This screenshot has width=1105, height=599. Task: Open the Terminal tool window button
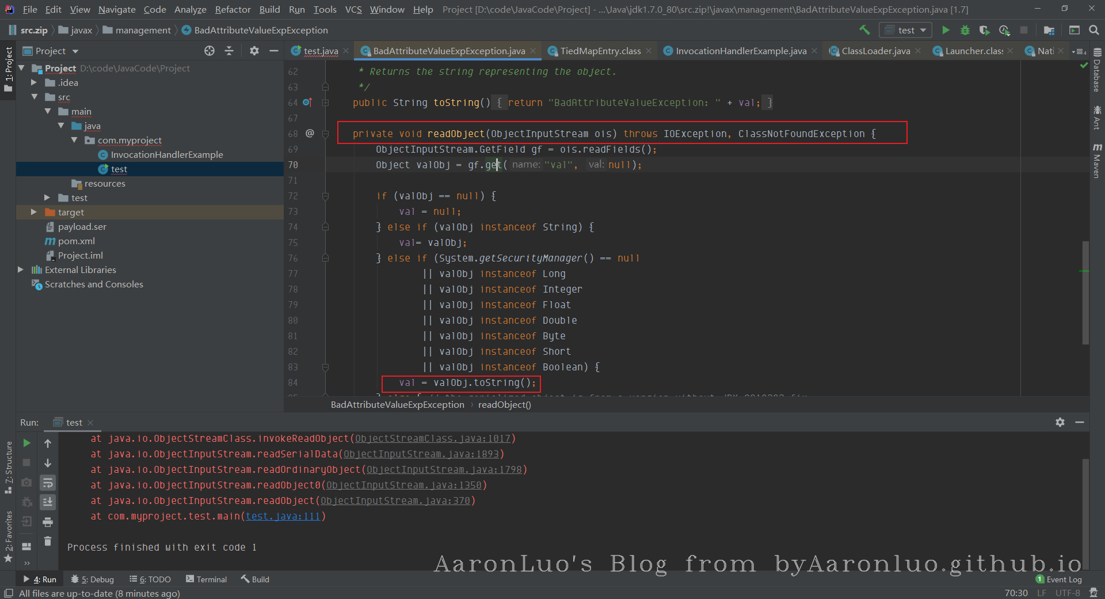(206, 579)
